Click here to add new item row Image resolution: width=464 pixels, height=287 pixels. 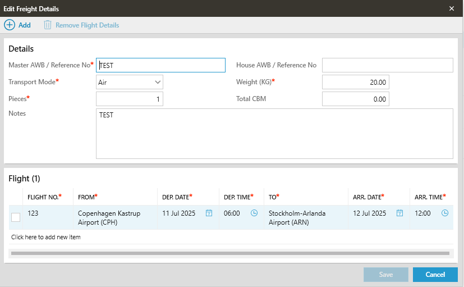46,237
